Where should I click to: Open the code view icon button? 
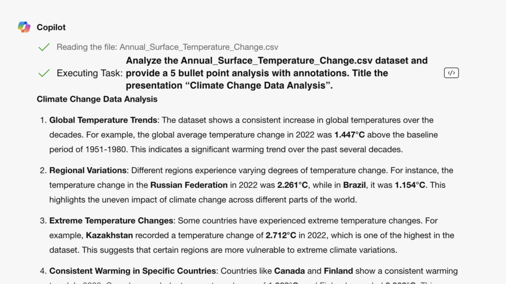(451, 73)
